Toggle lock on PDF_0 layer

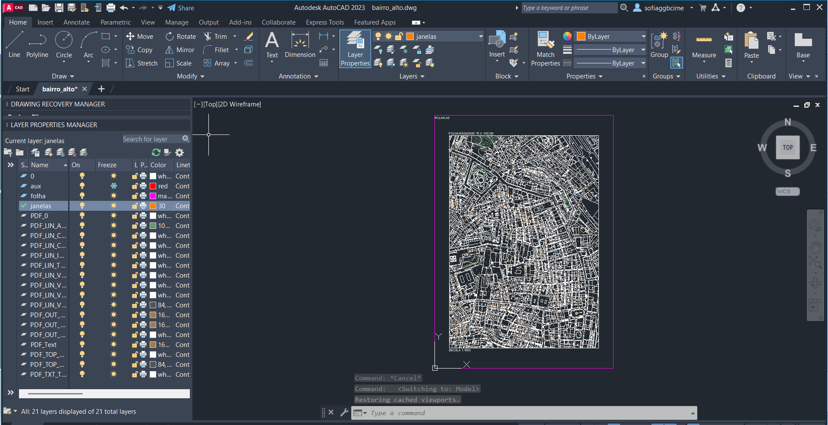[x=135, y=216]
